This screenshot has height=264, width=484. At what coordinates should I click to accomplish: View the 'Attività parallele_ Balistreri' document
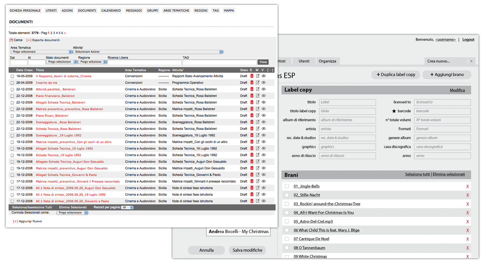264,89
